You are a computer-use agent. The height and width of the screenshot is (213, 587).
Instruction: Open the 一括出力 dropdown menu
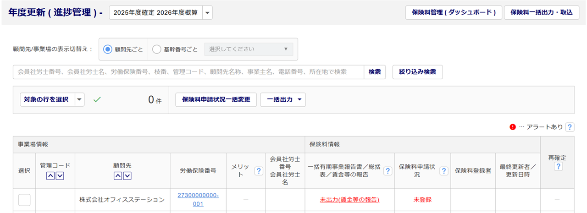click(282, 99)
